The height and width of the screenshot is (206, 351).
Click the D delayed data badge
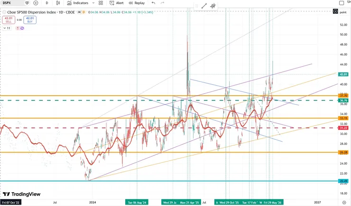[84, 12]
